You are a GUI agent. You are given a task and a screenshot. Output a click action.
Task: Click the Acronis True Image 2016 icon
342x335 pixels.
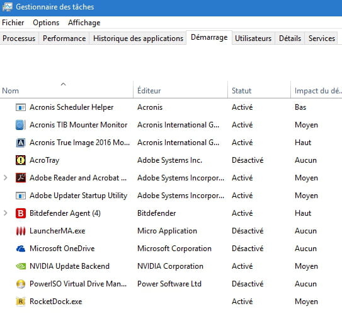(21, 143)
